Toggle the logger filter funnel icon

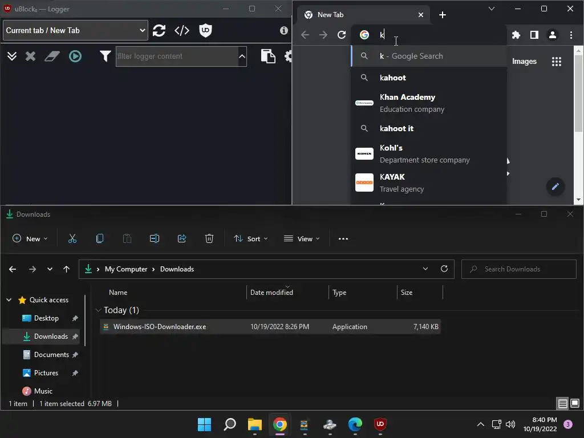tap(105, 56)
